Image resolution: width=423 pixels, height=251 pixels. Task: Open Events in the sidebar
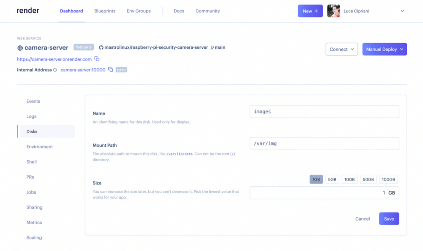[33, 101]
